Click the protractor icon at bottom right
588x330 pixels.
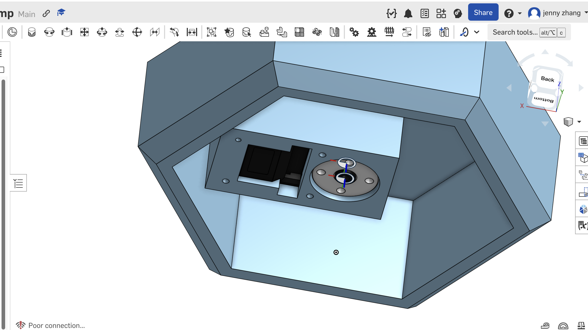[563, 325]
